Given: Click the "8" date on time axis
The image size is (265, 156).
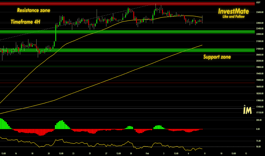Looking at the screenshot, I should coord(205,153).
